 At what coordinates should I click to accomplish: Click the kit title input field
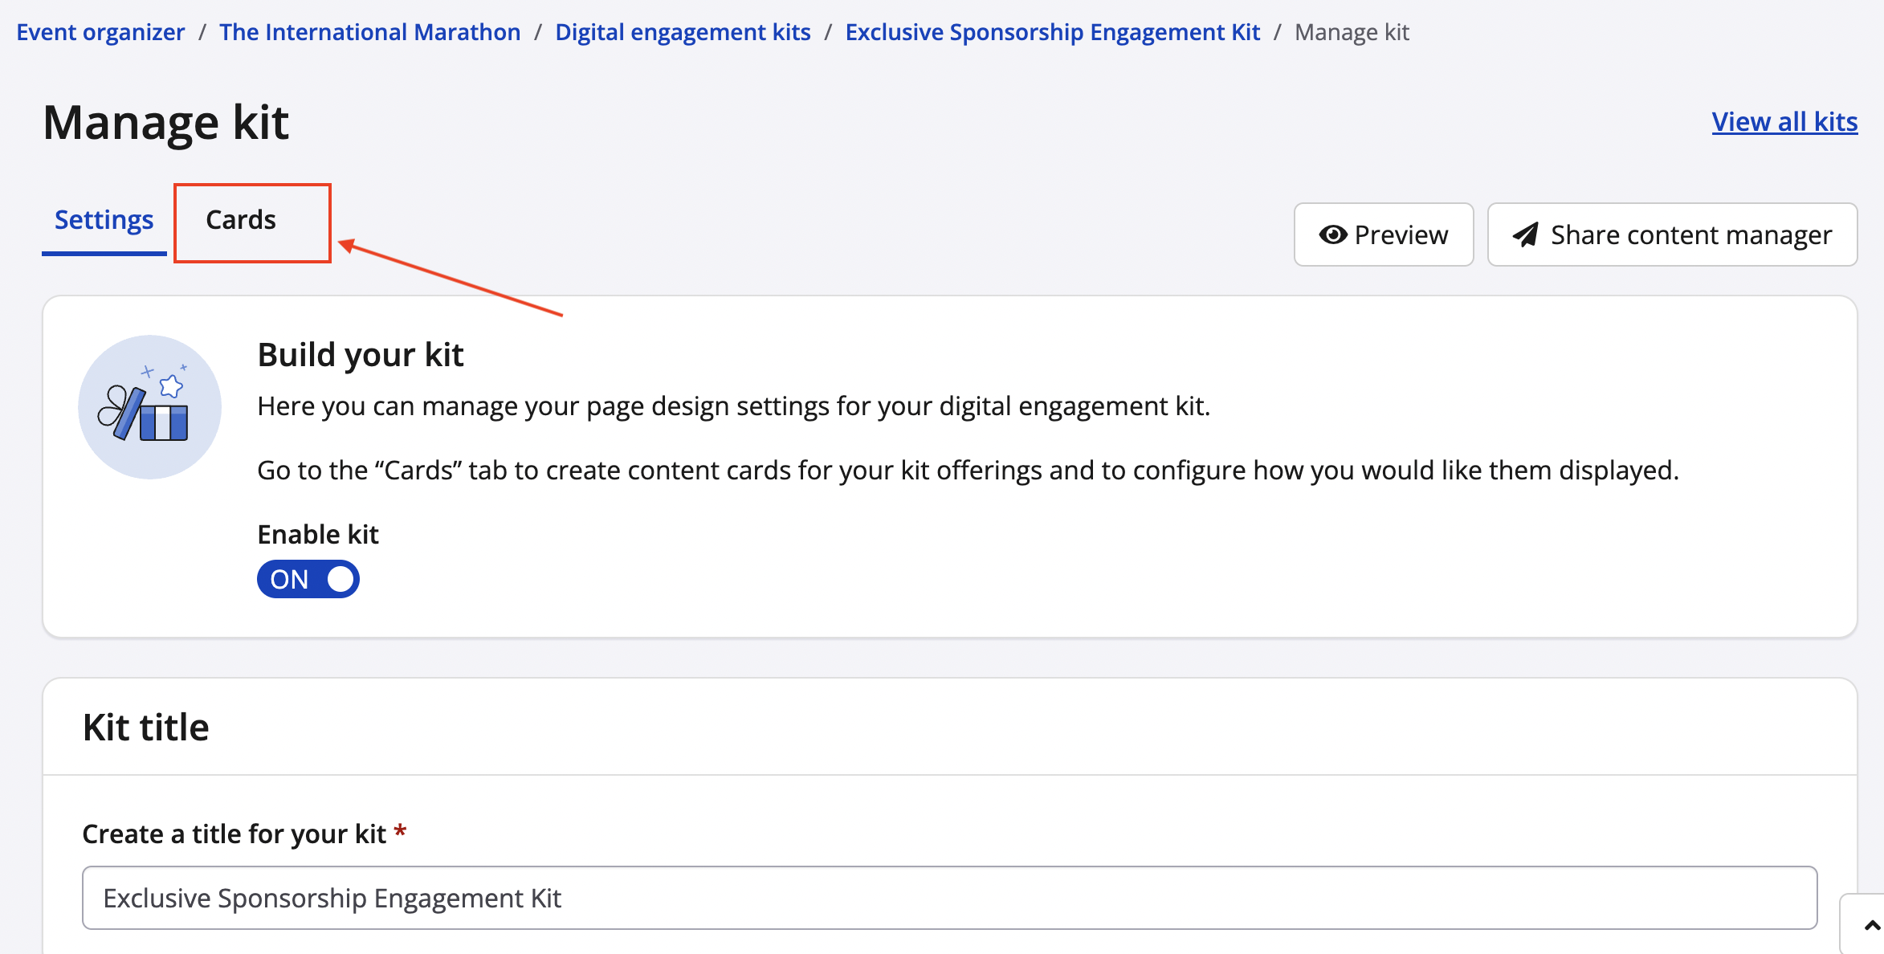tap(949, 898)
